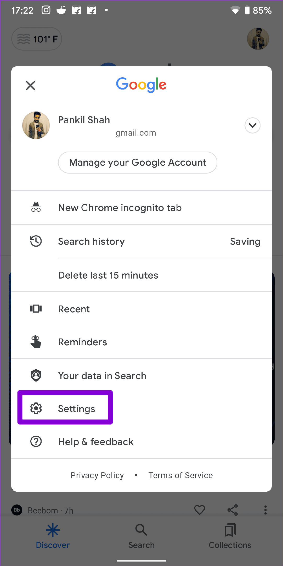Open the Recent carousel icon
The width and height of the screenshot is (283, 566).
point(36,309)
